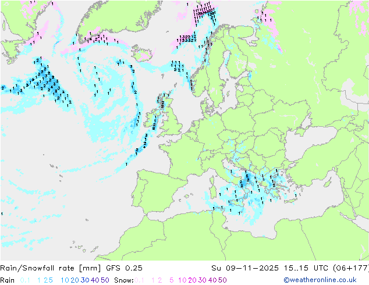369x285 pixels.
Task: Click the Snow 20 legend value
Action: coord(192,280)
